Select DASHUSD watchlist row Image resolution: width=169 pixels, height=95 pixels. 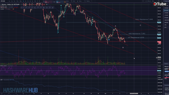point(166,20)
